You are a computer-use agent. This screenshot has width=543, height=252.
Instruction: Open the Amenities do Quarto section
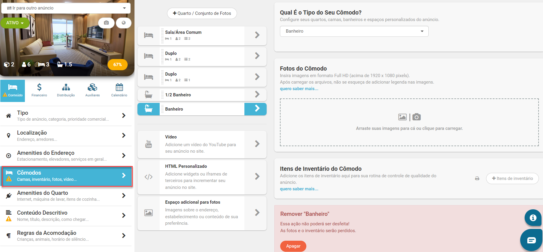pos(66,196)
